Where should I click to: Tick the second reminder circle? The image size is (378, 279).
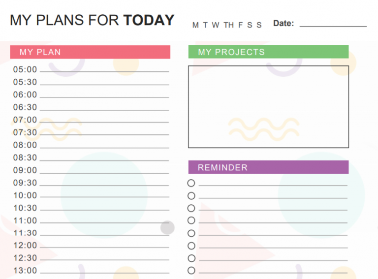pos(191,196)
